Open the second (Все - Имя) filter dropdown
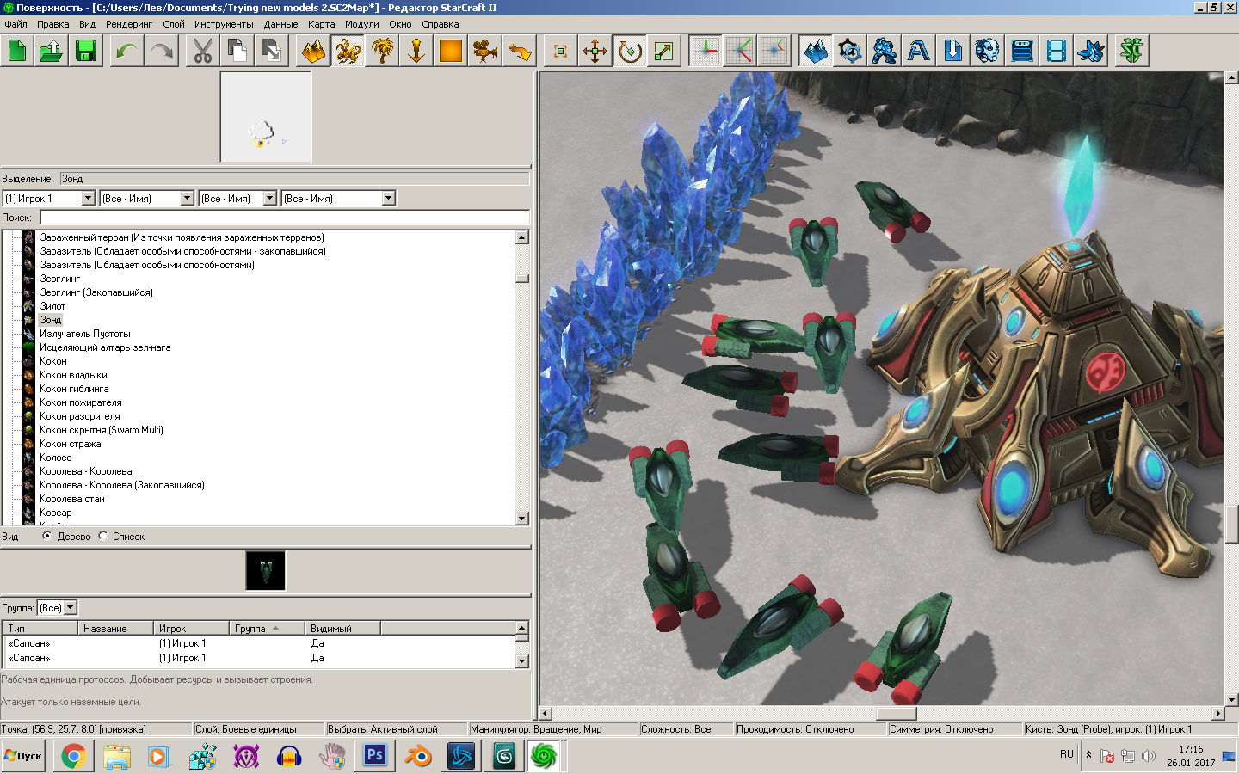 147,198
